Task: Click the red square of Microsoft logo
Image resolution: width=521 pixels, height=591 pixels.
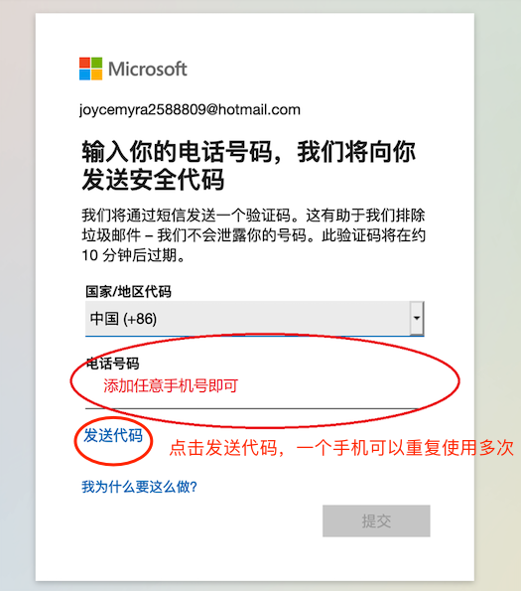Action: point(84,63)
